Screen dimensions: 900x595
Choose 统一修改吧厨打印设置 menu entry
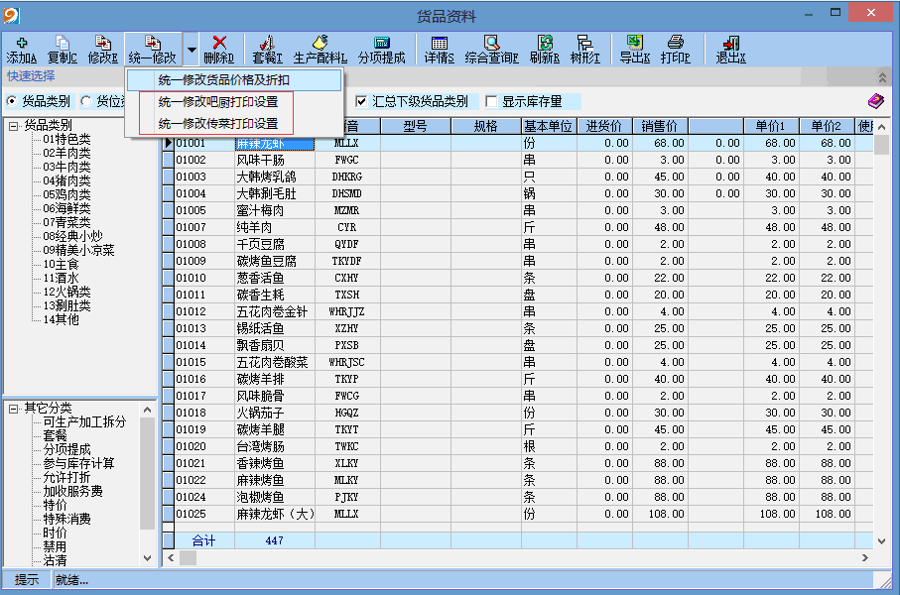218,101
